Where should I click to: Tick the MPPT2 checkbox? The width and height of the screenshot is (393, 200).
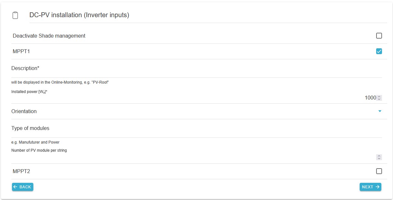tap(379, 171)
